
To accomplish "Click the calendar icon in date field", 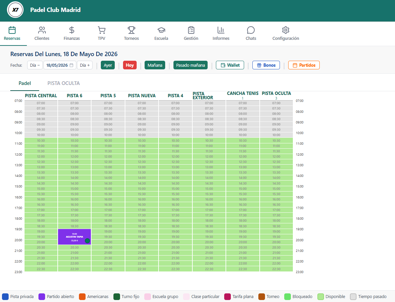I will click(72, 65).
